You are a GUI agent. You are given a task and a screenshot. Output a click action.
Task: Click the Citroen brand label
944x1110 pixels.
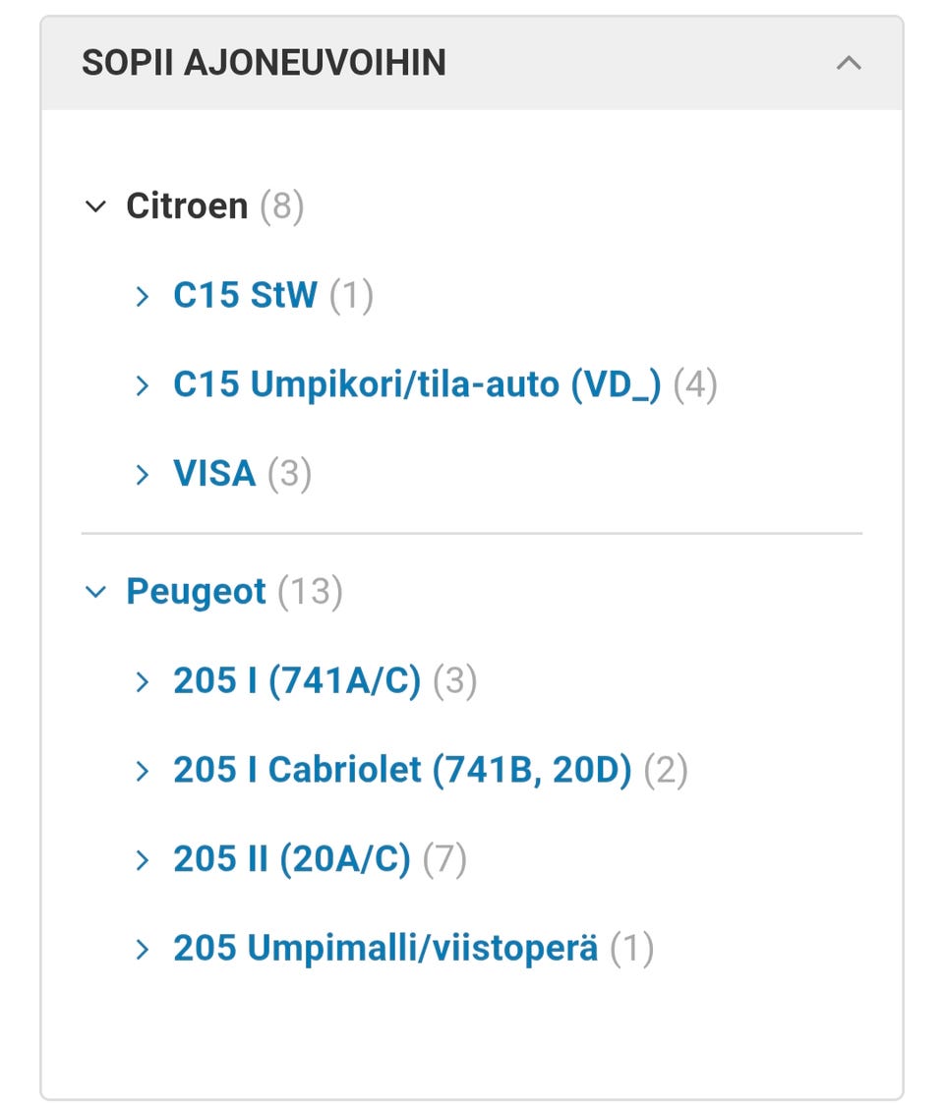click(x=187, y=206)
